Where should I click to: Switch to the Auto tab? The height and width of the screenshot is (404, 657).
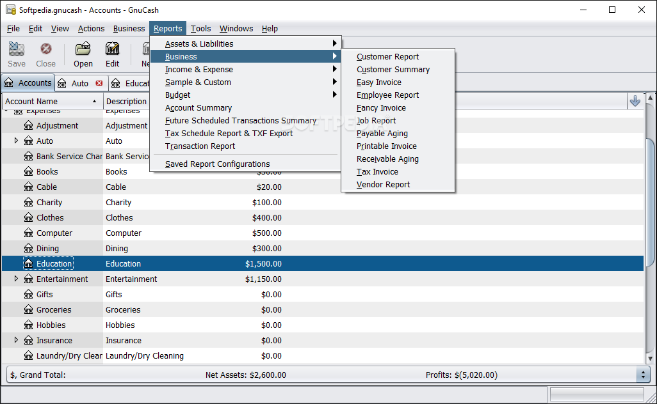point(82,83)
